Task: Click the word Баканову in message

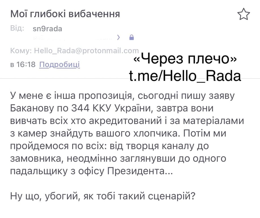Action: coord(32,108)
